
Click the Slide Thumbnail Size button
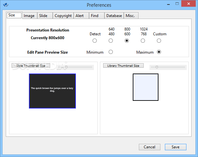click(x=31, y=65)
